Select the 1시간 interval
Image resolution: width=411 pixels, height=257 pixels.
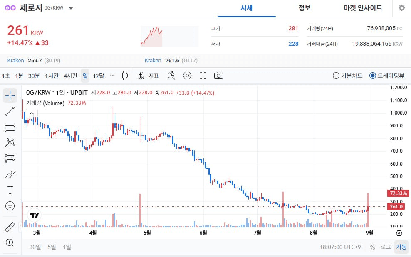tap(52, 76)
